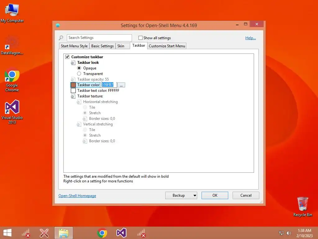The width and height of the screenshot is (318, 239).
Task: Click the crossed-tools taskbar icon
Action: click(44, 233)
